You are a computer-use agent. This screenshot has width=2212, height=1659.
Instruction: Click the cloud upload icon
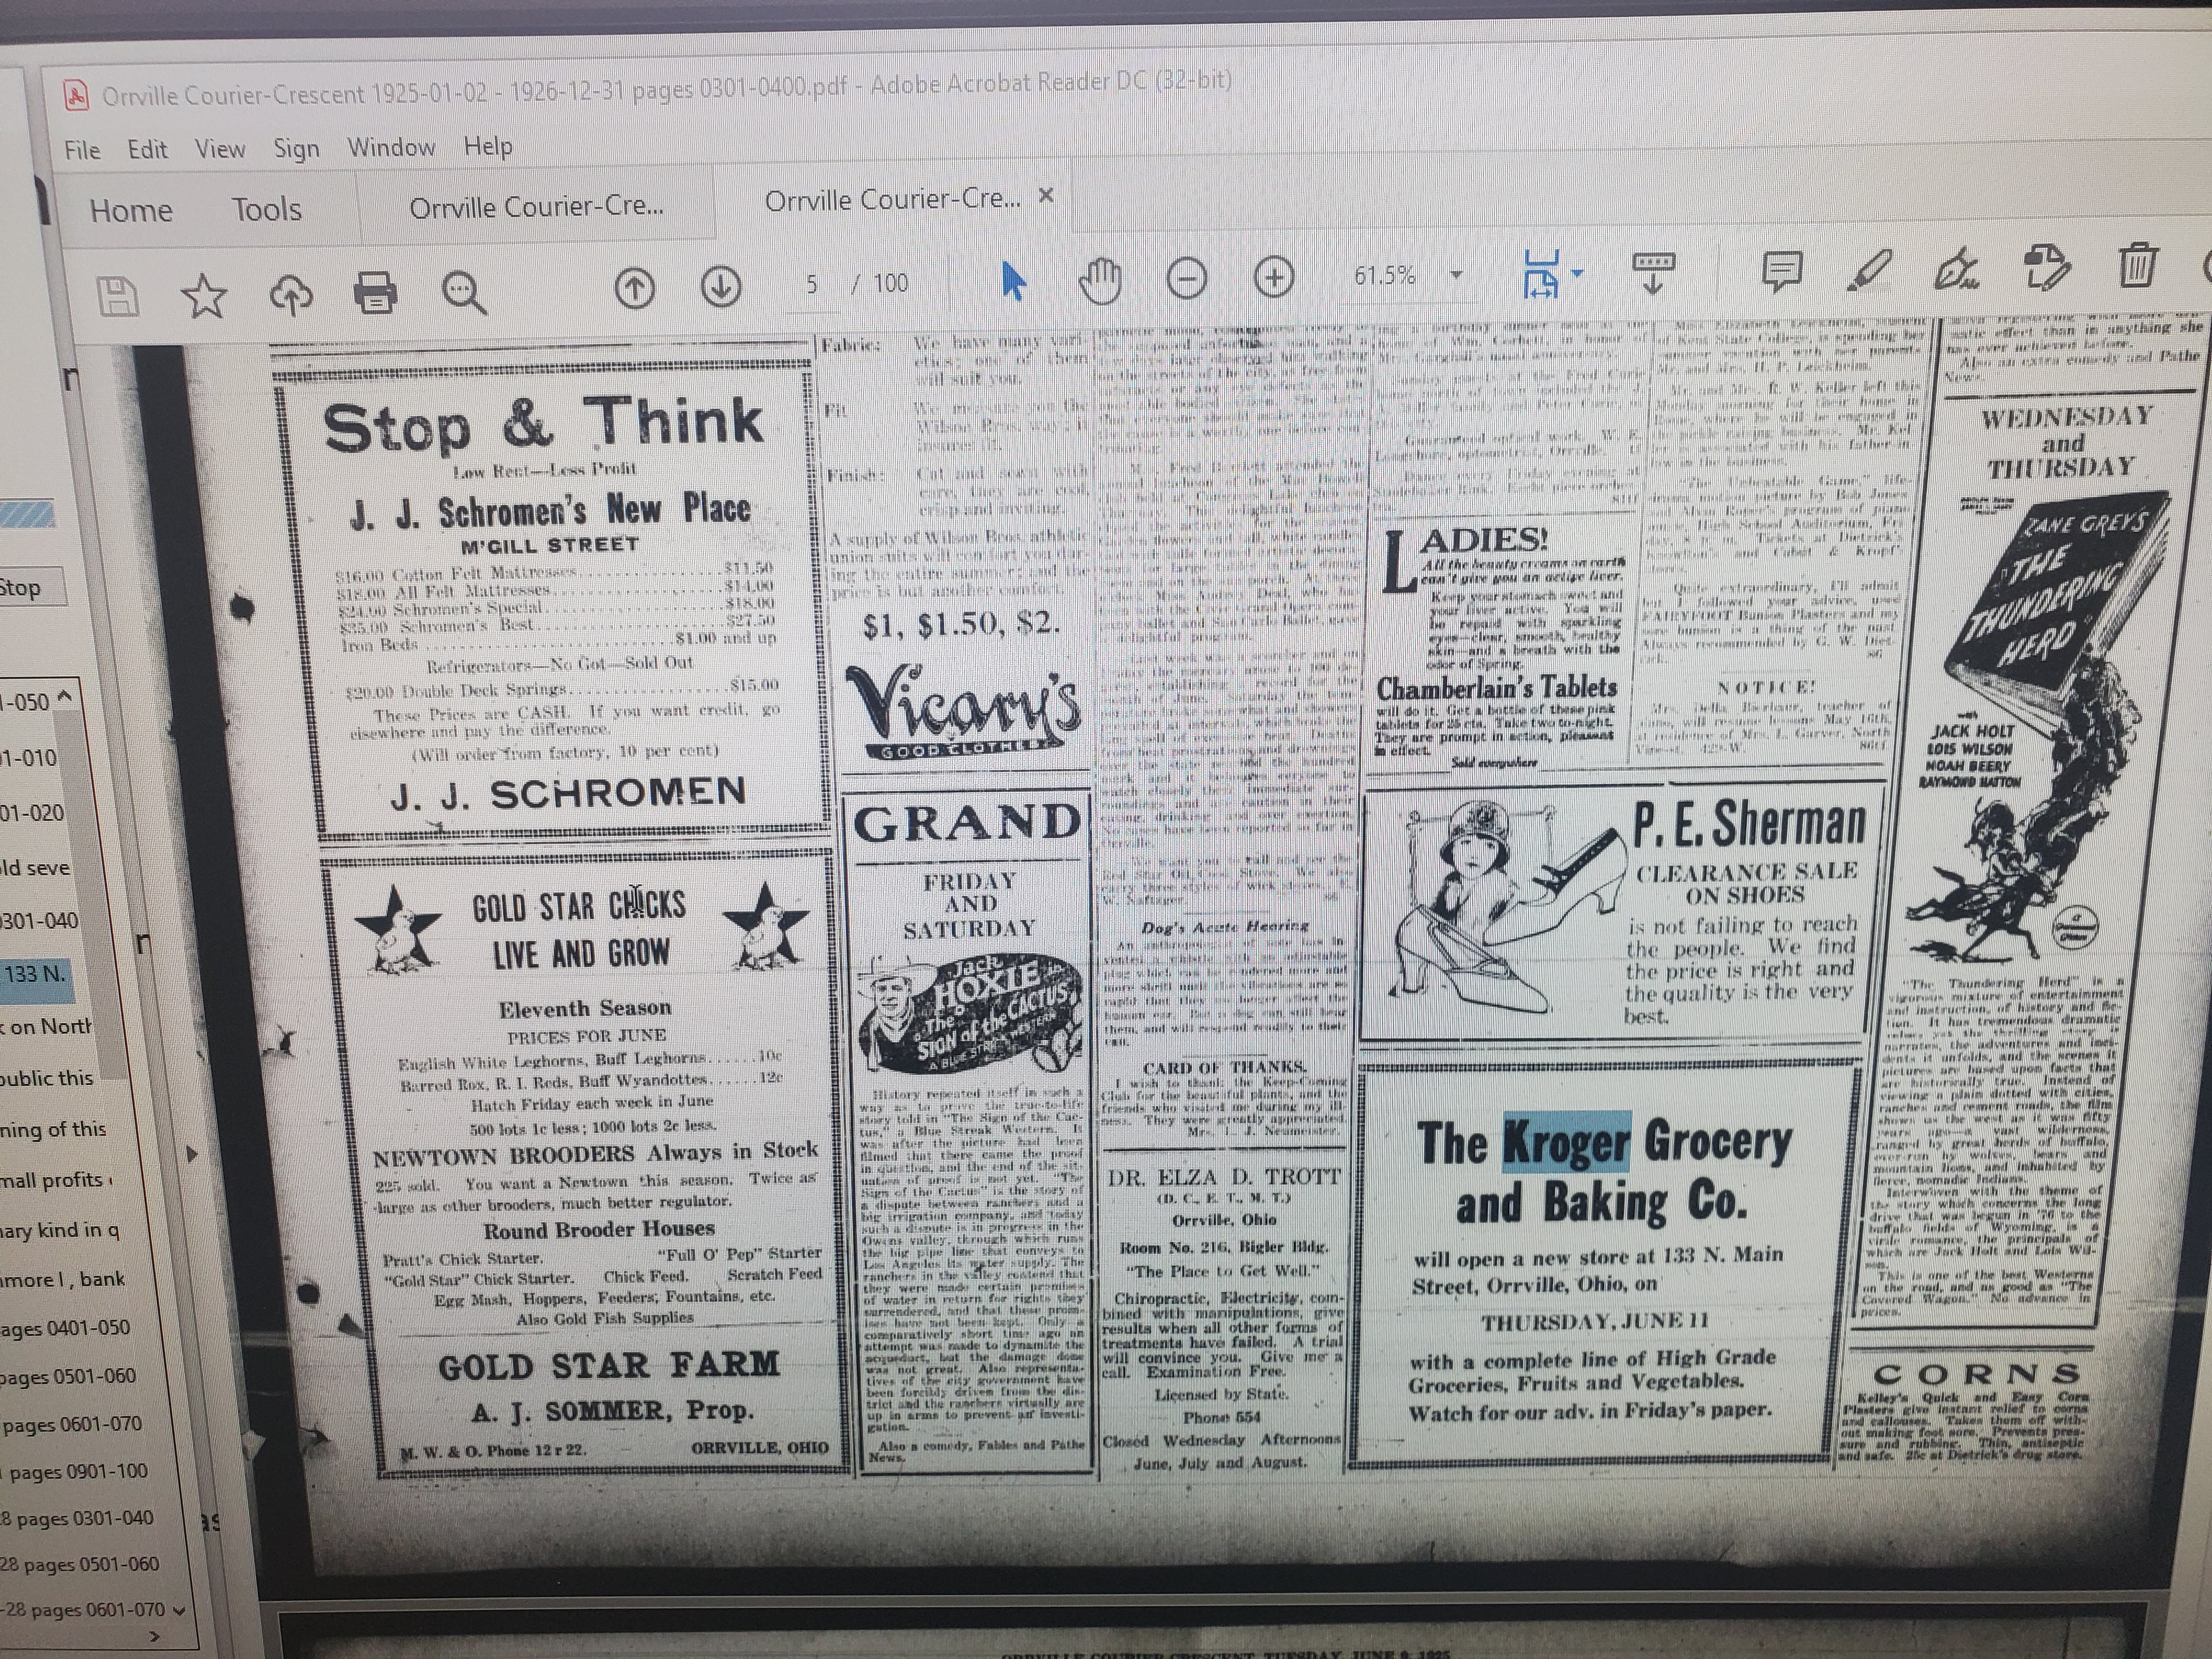pyautogui.click(x=291, y=294)
